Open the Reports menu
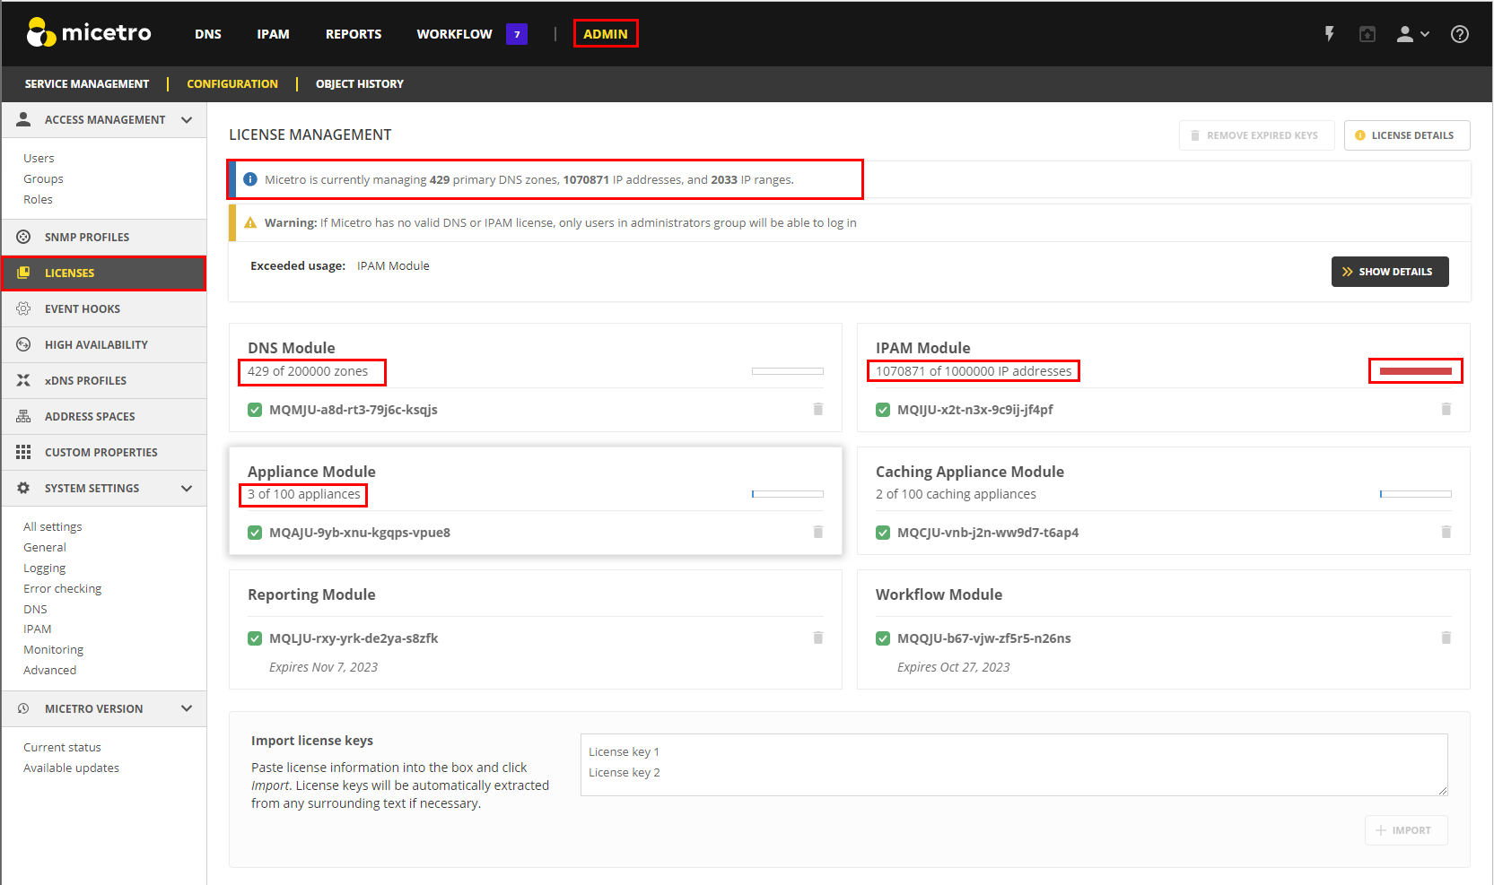 (353, 34)
